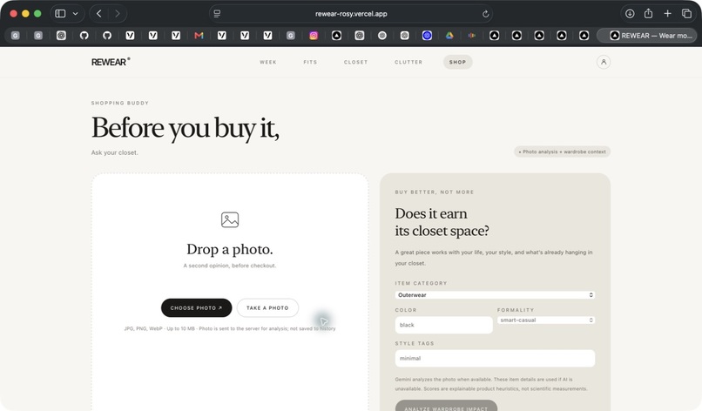Click the Photo analysis + wardrobe context pill

[x=562, y=152]
